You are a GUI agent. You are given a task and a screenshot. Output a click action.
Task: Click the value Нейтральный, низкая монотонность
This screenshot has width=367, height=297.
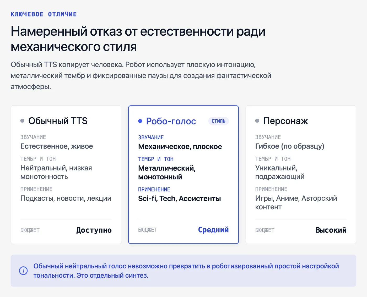click(56, 172)
